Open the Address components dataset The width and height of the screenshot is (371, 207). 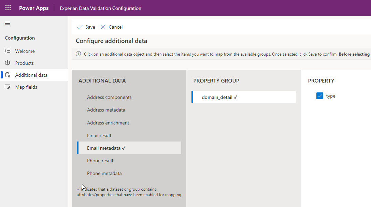(109, 97)
